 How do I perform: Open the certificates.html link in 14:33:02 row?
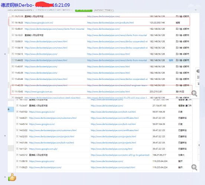click(115, 130)
